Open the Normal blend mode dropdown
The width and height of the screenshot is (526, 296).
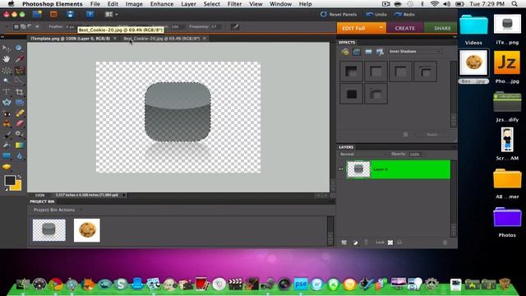(362, 155)
